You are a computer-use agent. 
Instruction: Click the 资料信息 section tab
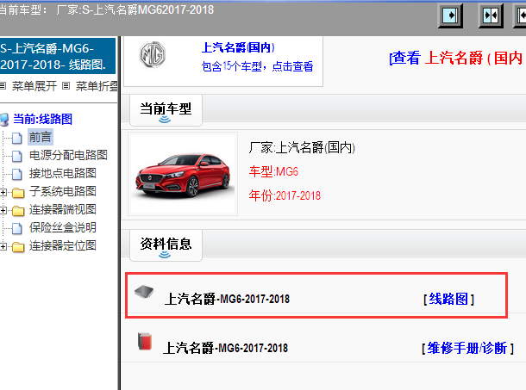click(166, 245)
